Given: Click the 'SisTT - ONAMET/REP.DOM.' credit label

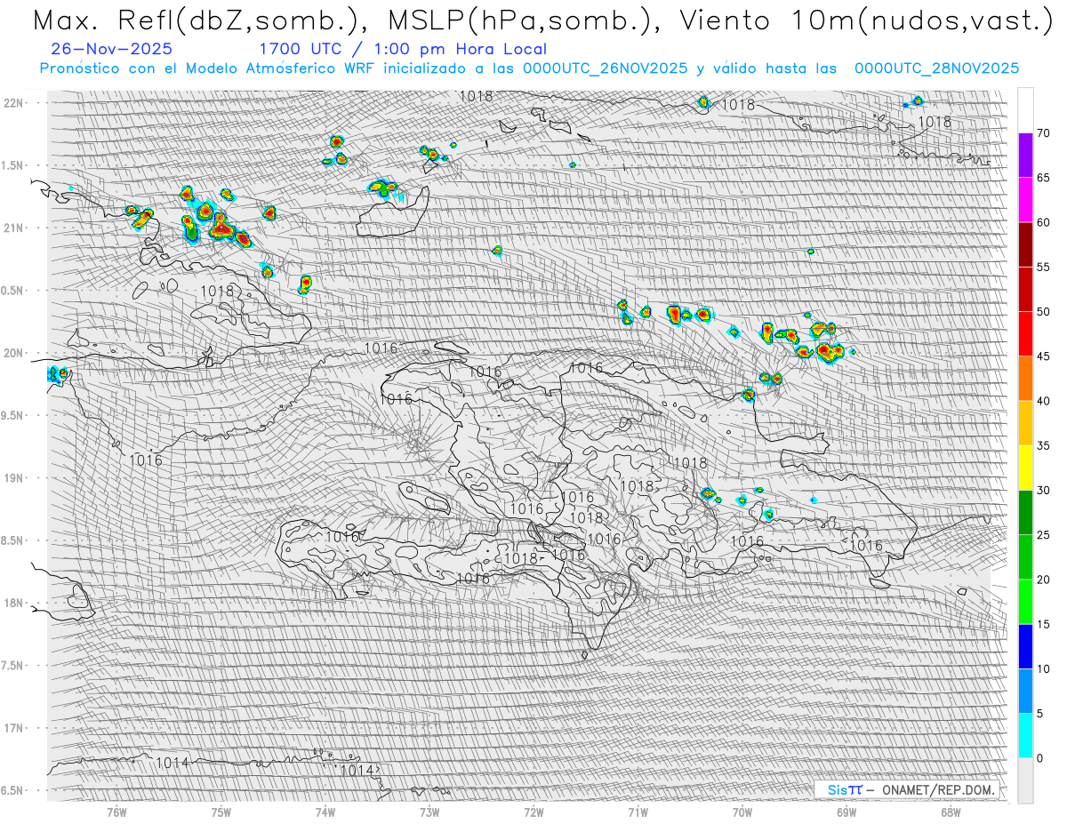Looking at the screenshot, I should click(x=905, y=789).
